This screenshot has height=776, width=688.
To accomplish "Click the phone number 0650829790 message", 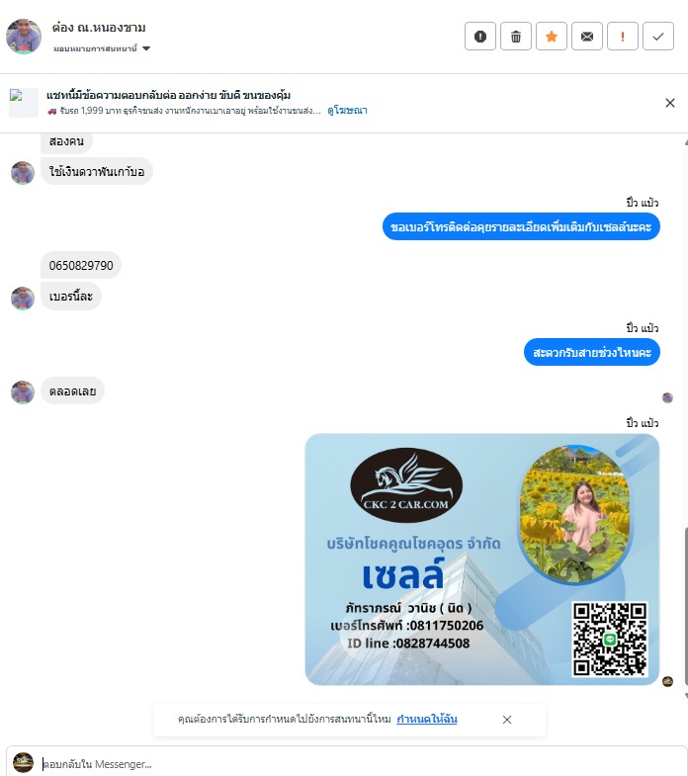I will click(81, 265).
